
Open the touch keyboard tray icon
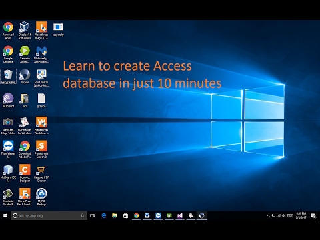(290, 215)
